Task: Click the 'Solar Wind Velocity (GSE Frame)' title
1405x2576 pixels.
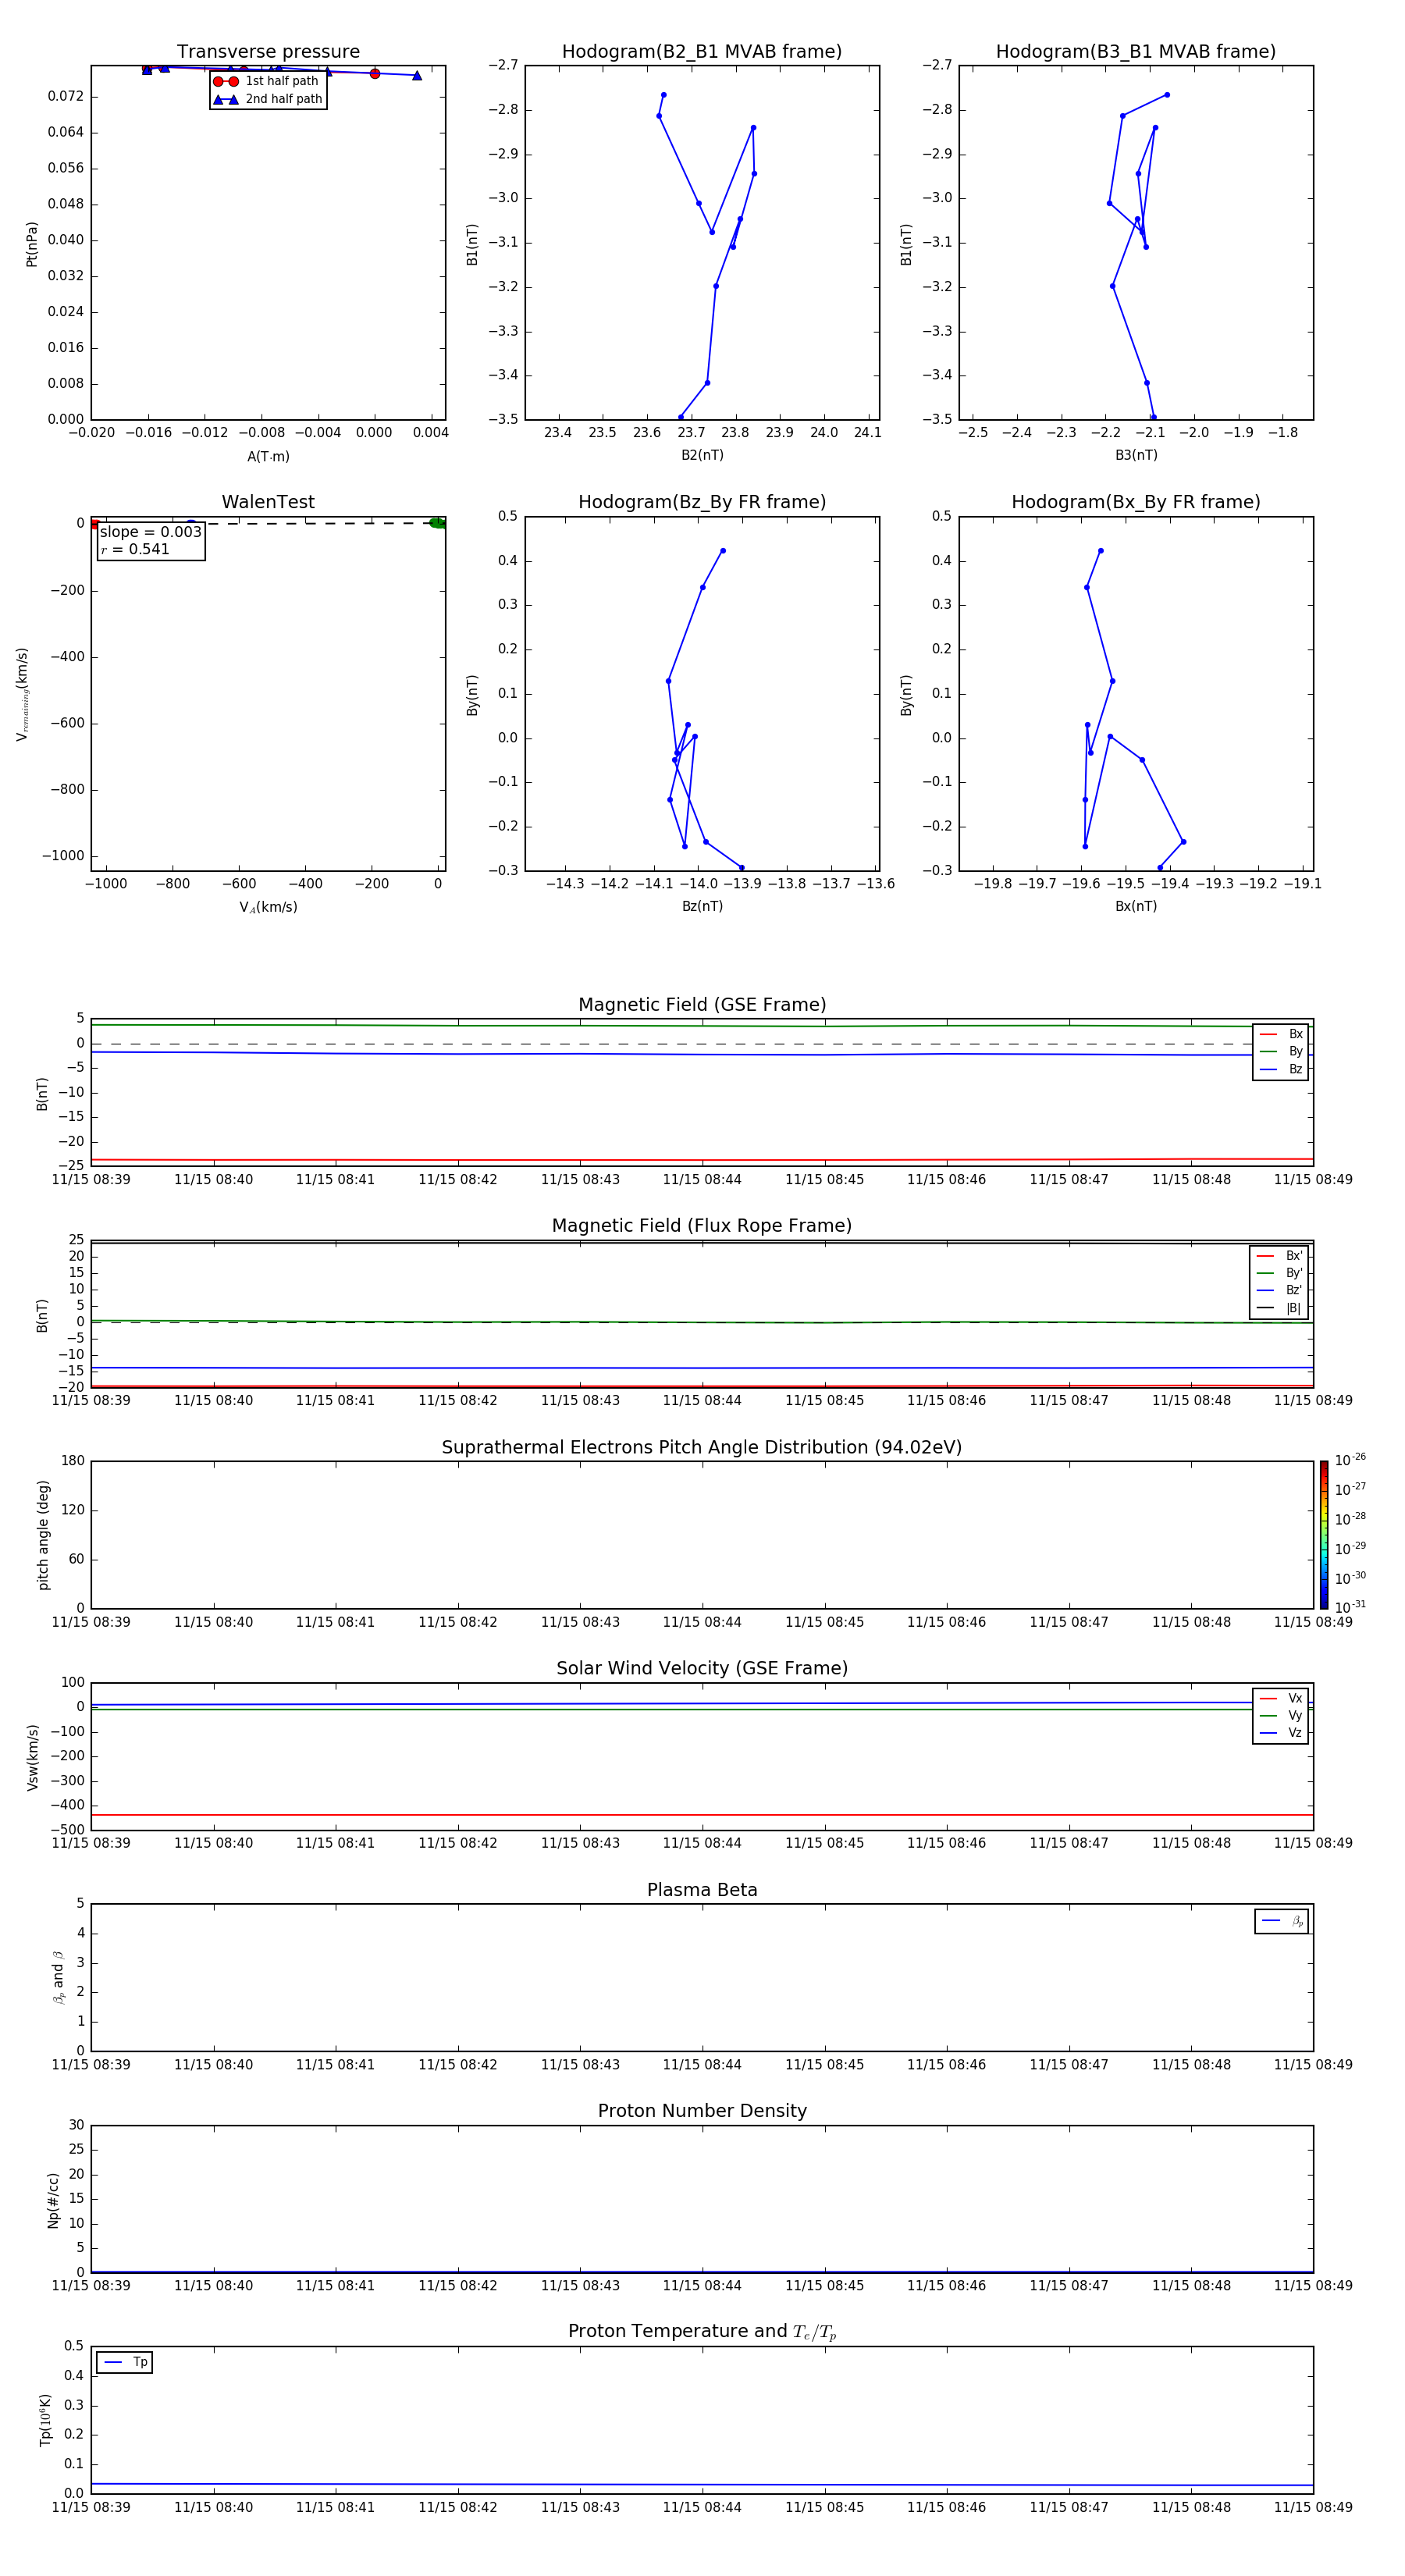Action: point(702,1668)
